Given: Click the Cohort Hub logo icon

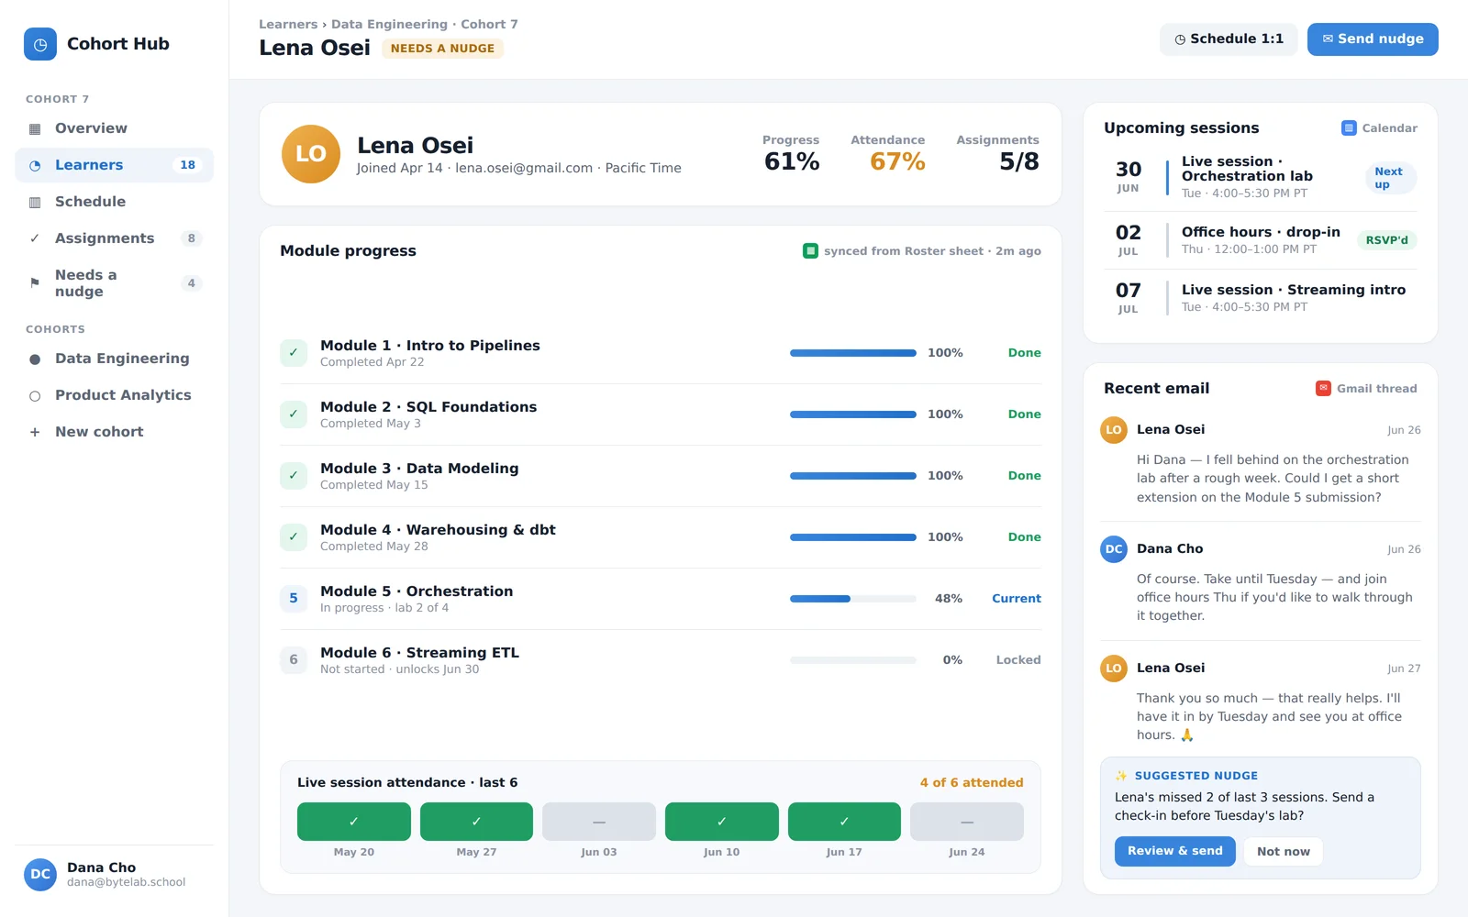Looking at the screenshot, I should coord(40,44).
